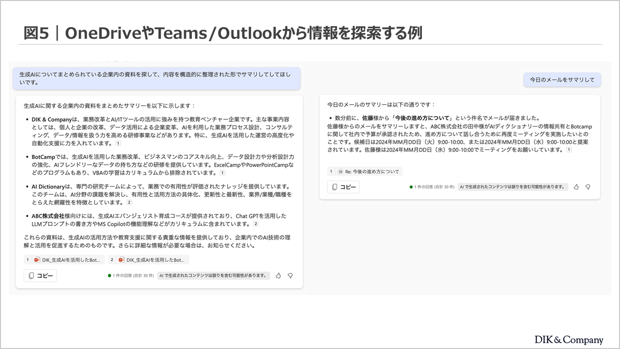Click the copy icon in email Copy button

[x=335, y=187]
